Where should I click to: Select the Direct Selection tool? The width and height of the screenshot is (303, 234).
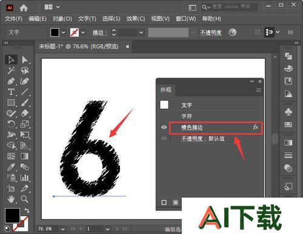pyautogui.click(x=25, y=60)
